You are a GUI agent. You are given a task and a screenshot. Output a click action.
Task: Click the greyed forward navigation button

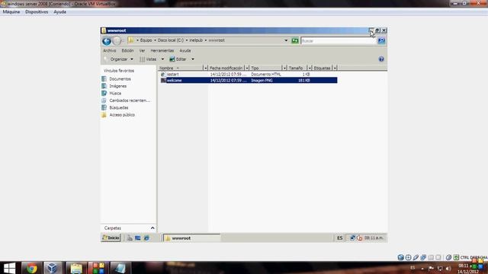click(x=117, y=40)
